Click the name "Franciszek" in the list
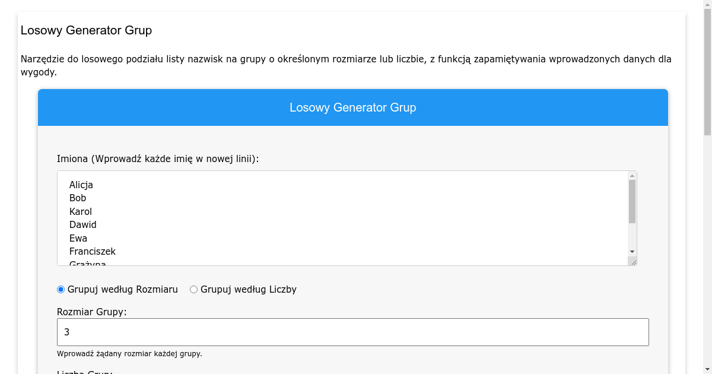This screenshot has height=374, width=712. (x=93, y=251)
